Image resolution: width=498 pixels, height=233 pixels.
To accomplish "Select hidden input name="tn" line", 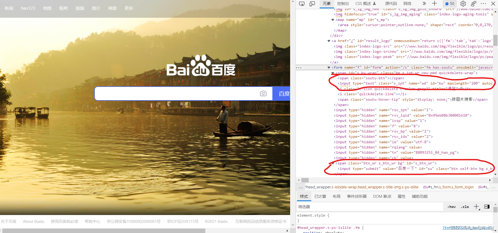I will click(x=396, y=153).
